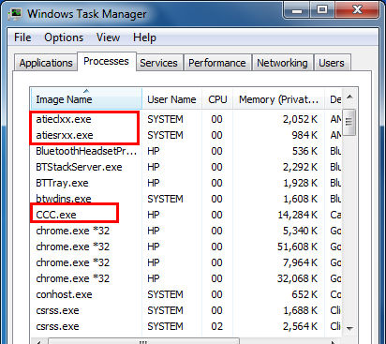386x344 pixels.
Task: Open the Options menu
Action: 64,37
